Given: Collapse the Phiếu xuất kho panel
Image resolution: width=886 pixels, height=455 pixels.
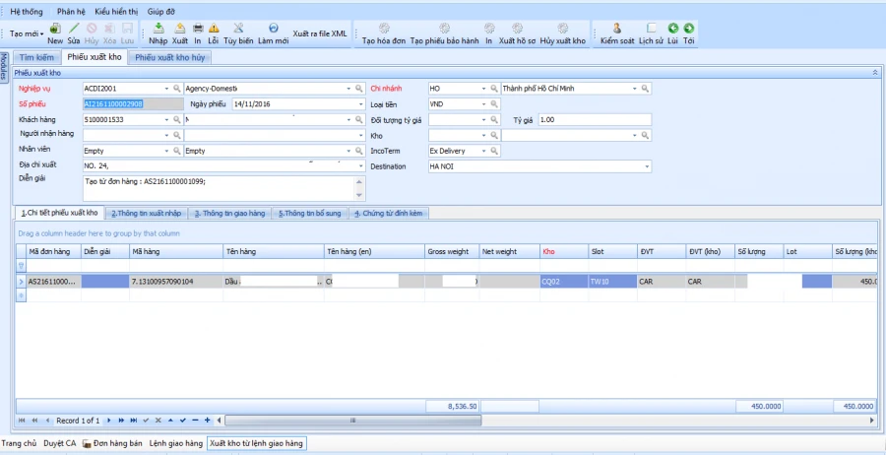Looking at the screenshot, I should (x=875, y=73).
